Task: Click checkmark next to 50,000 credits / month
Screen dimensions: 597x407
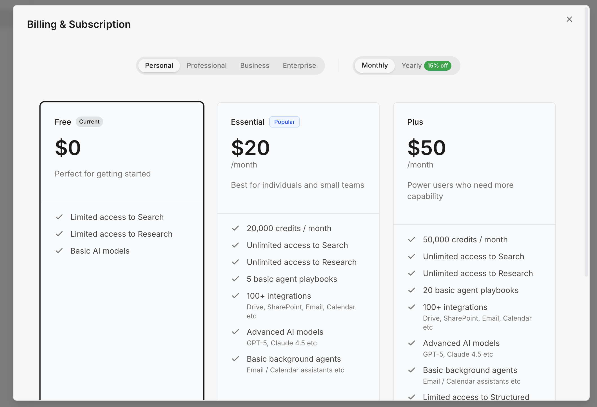Action: (x=412, y=240)
